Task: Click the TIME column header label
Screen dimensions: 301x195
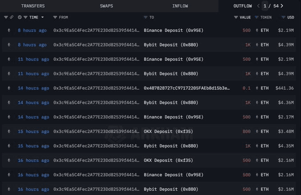Action: coord(34,17)
